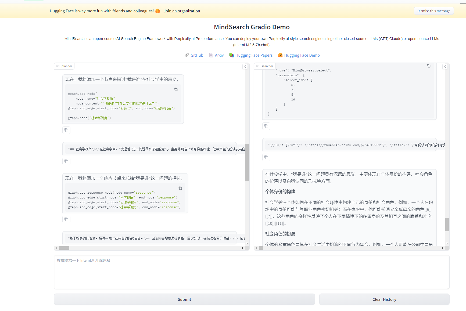The width and height of the screenshot is (466, 311).
Task: Click the Hugging Face Papers icon
Action: [x=231, y=55]
